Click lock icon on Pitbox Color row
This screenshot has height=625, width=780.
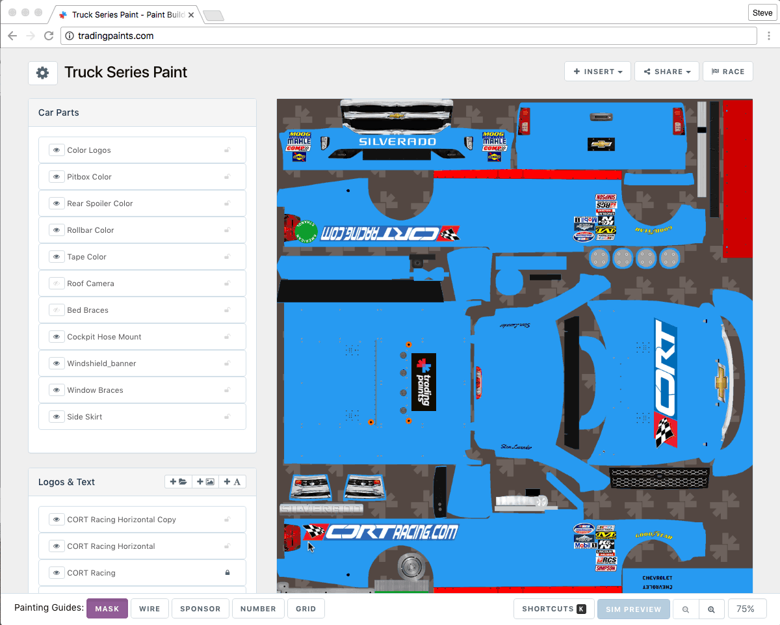[x=227, y=177]
